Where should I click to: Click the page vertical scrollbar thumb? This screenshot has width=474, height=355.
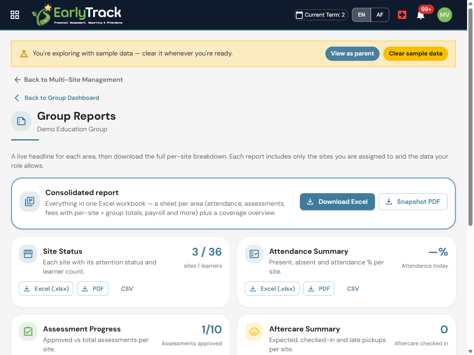(x=470, y=117)
